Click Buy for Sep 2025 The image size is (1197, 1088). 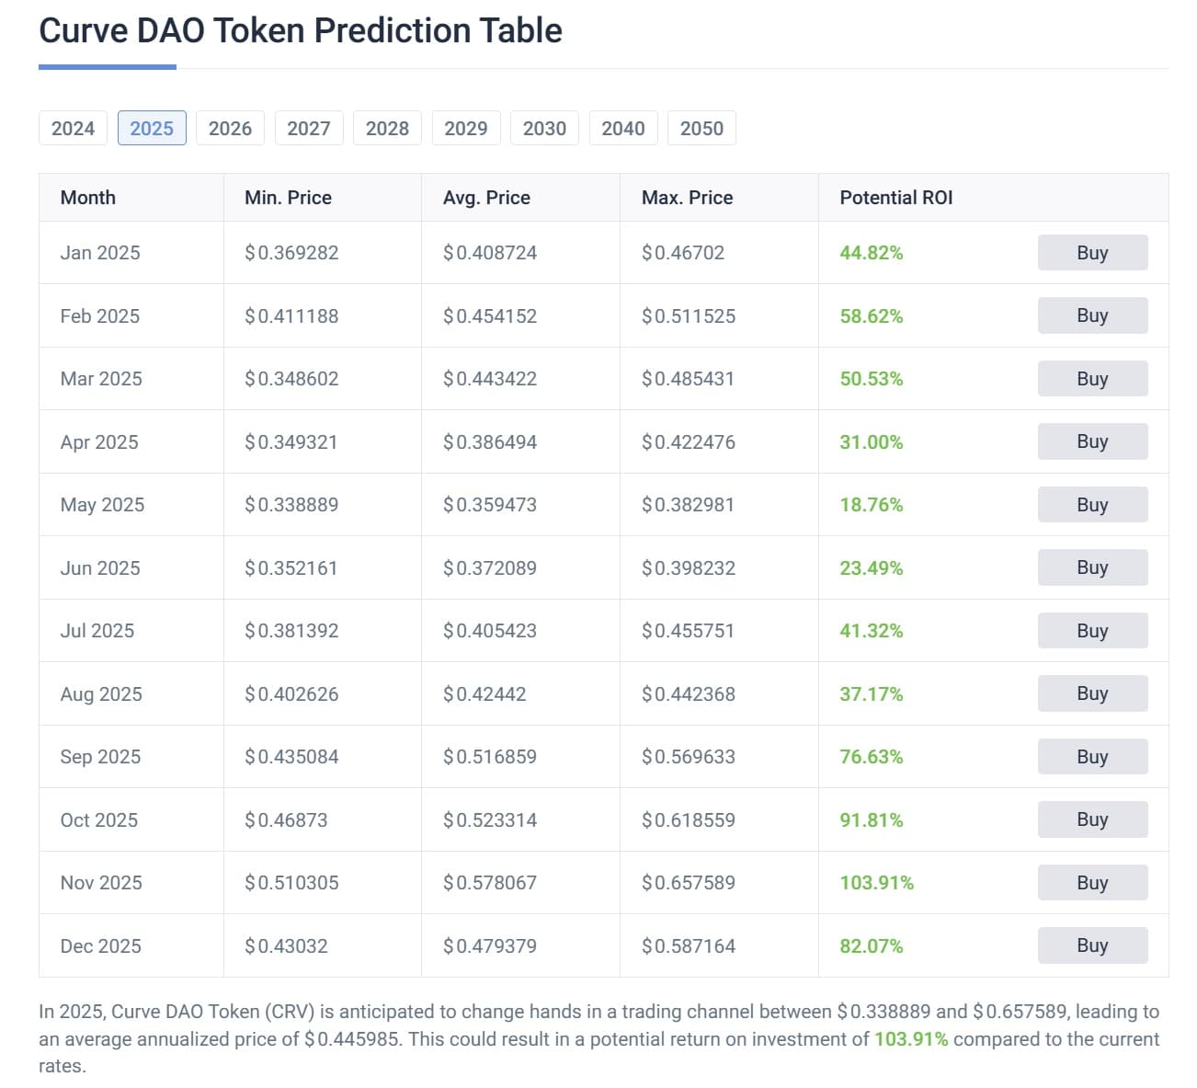point(1092,757)
